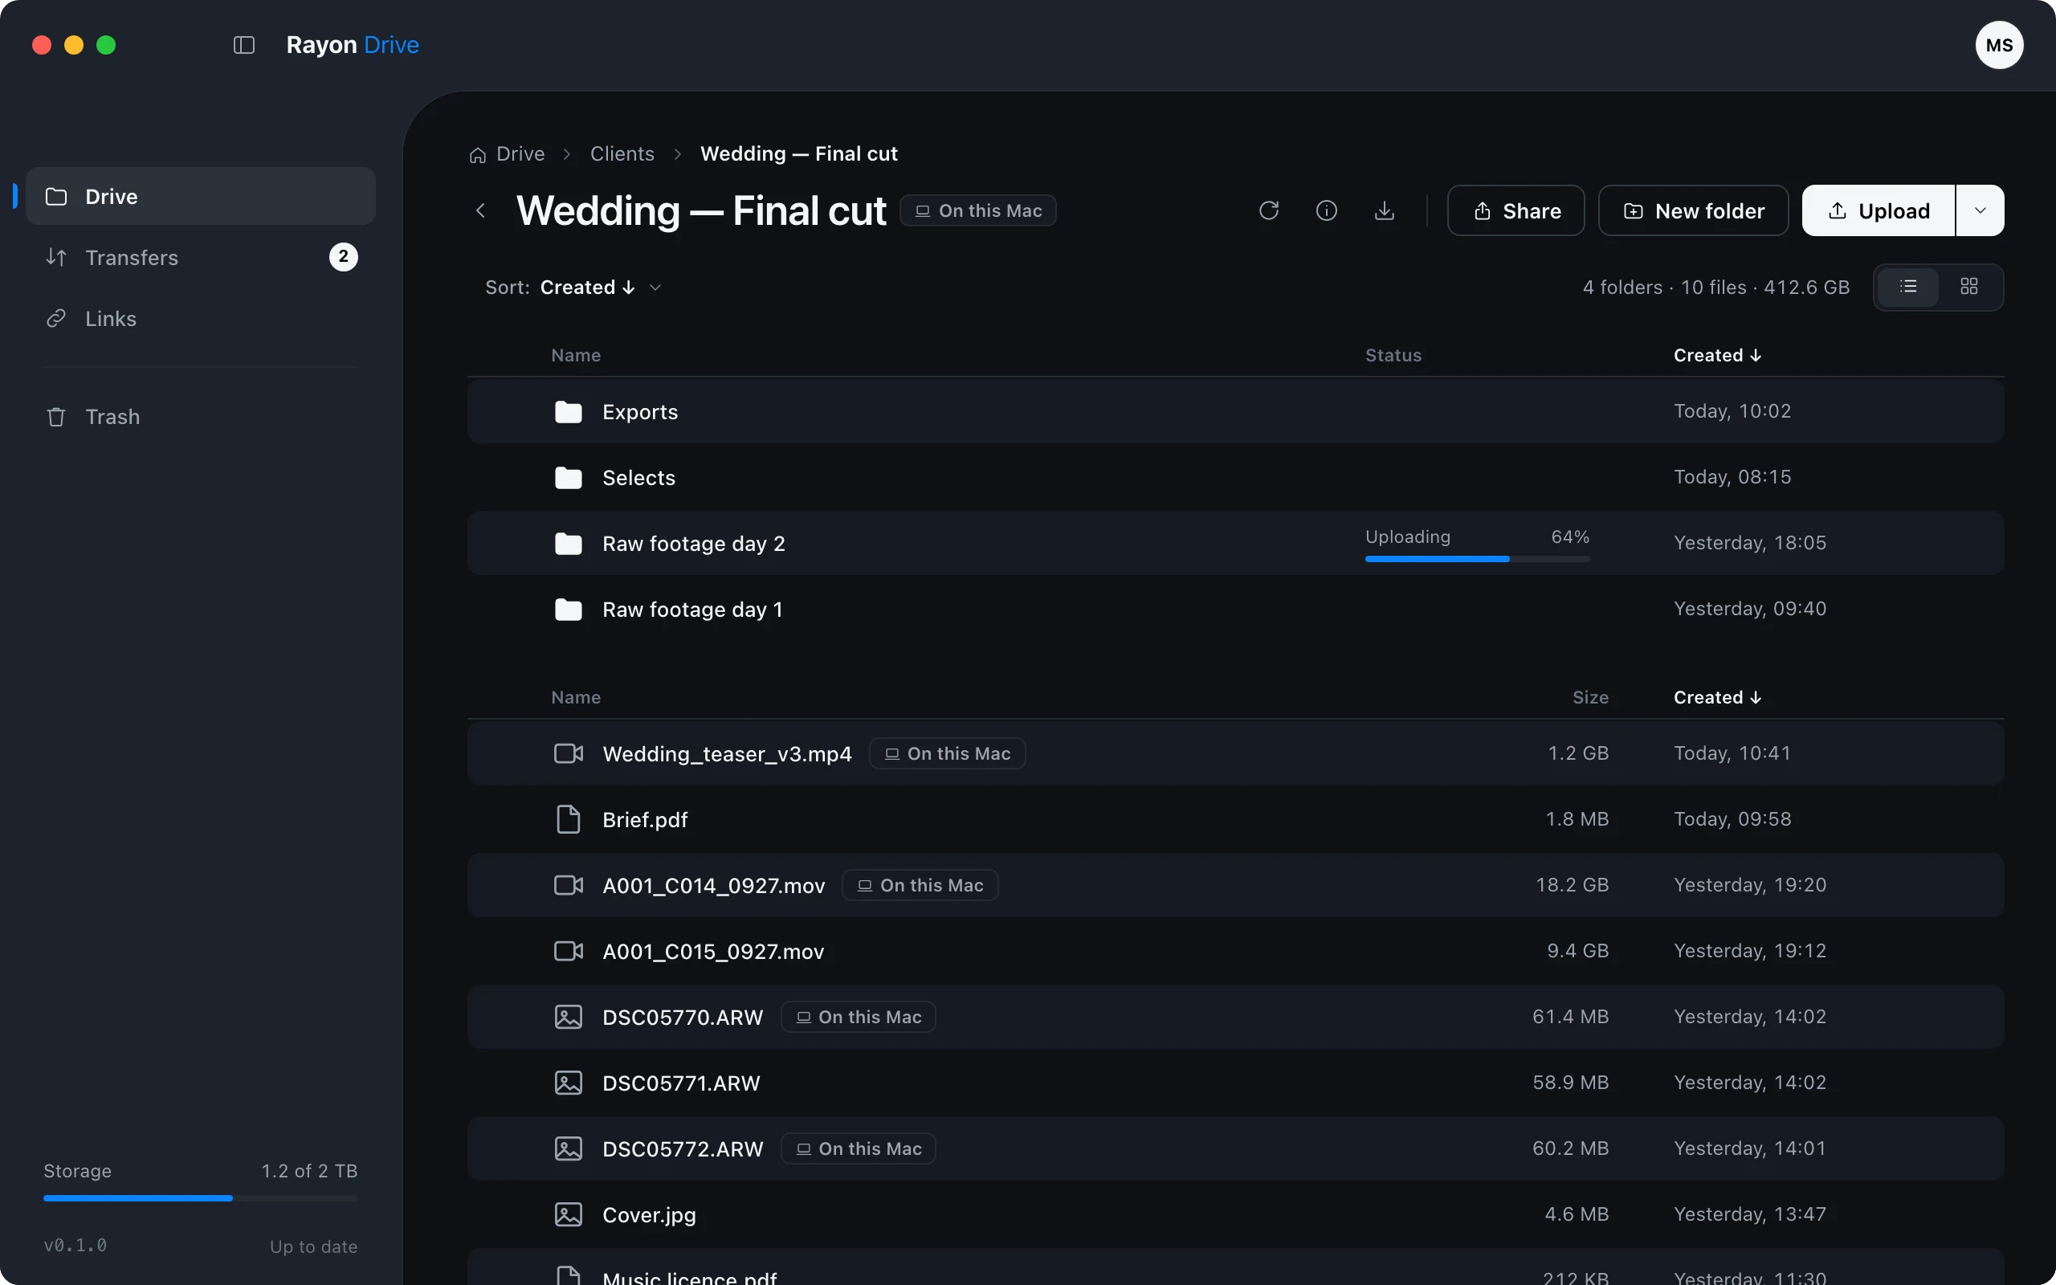Click the Up to date status text
This screenshot has height=1285, width=2056.
coord(313,1246)
